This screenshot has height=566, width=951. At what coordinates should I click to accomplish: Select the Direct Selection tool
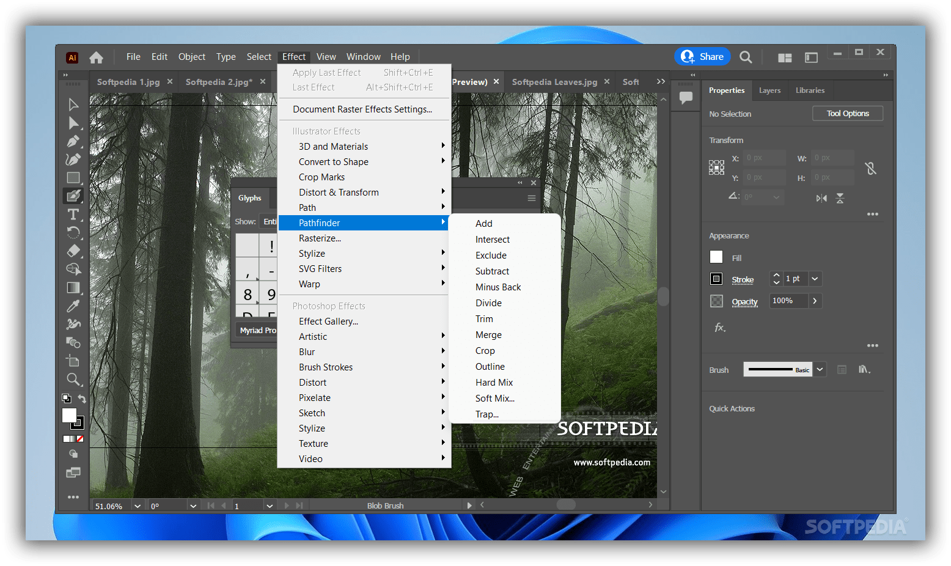(73, 123)
